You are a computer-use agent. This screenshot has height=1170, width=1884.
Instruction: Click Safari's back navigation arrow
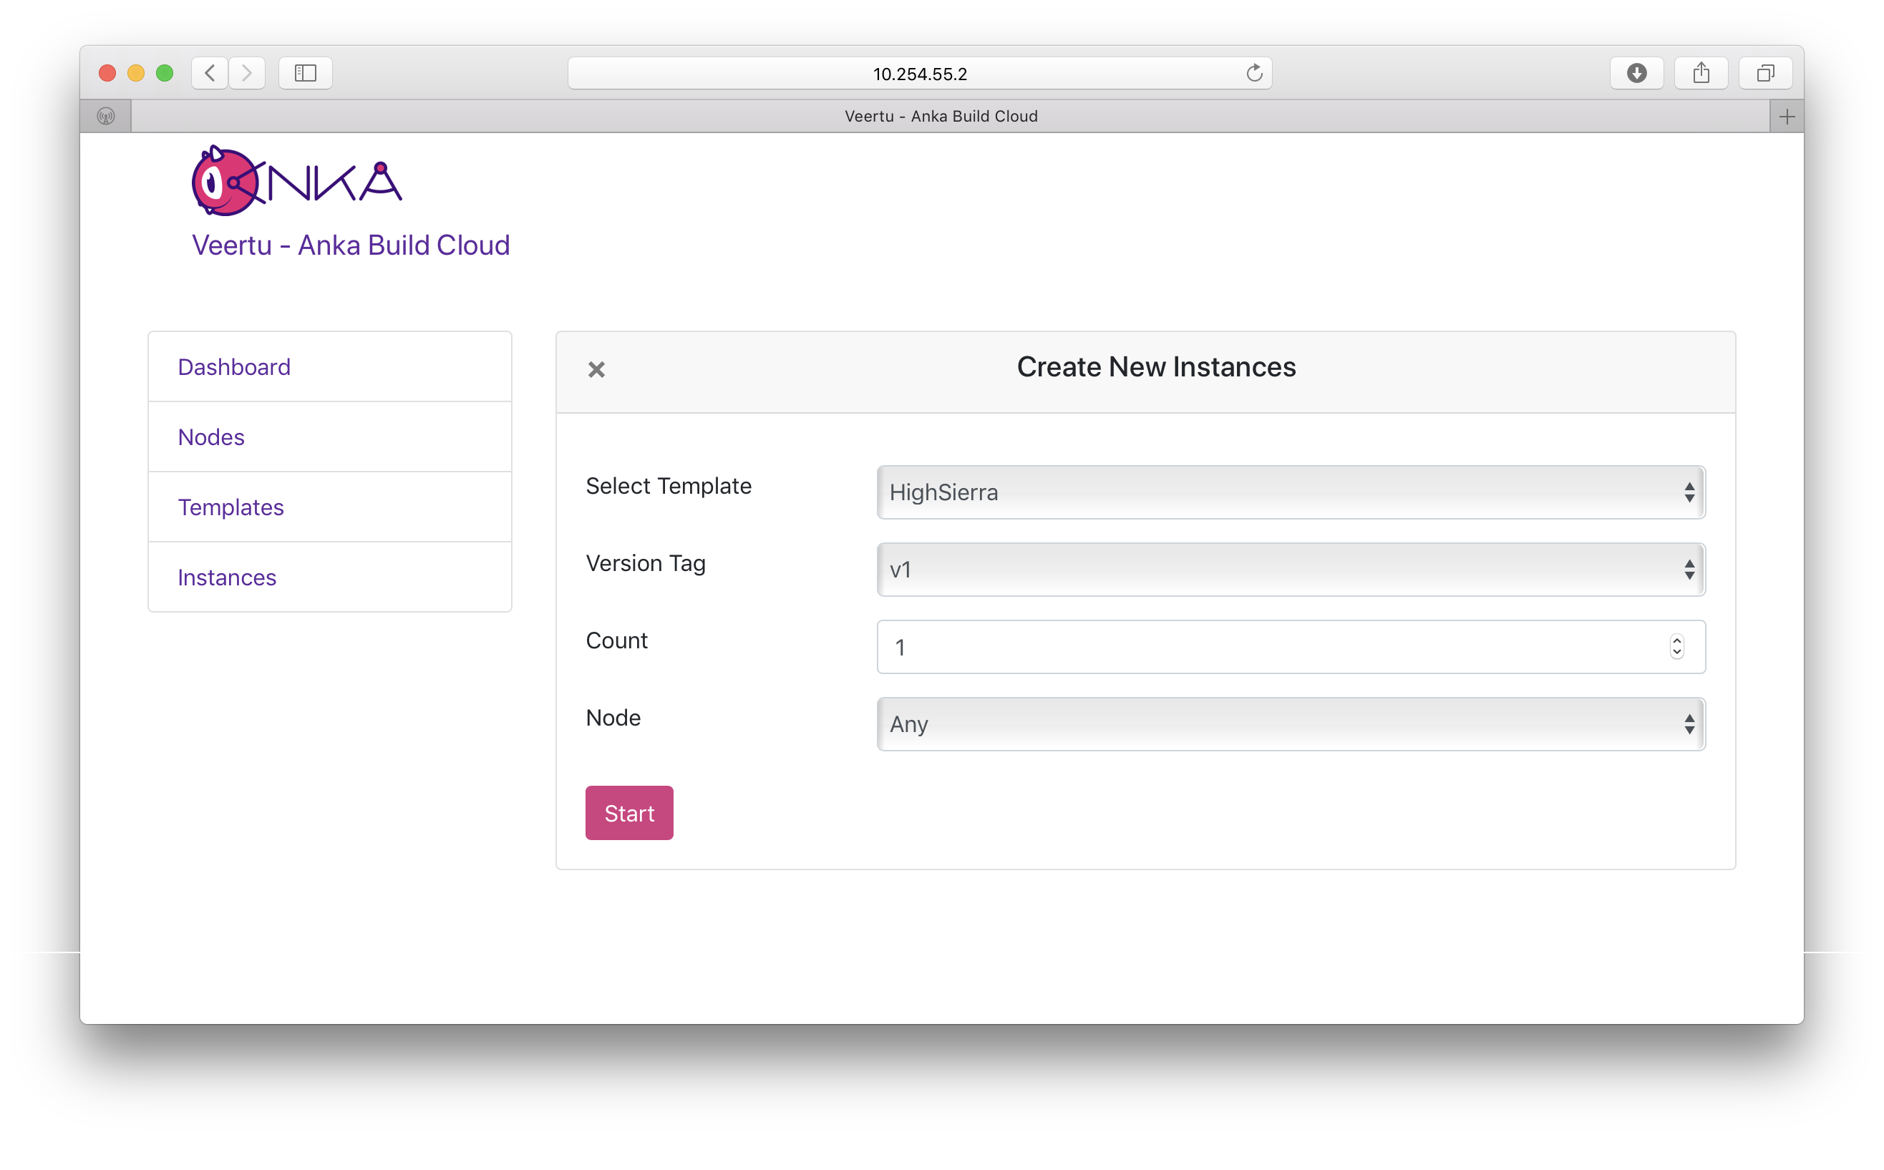210,73
